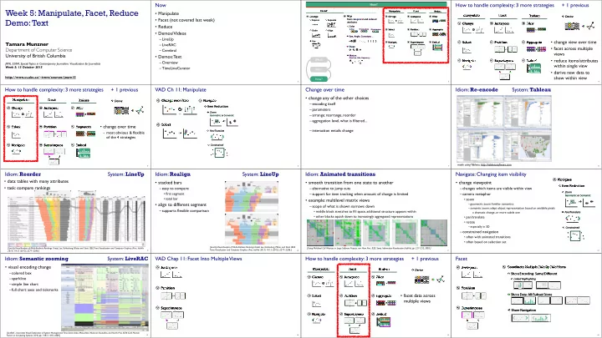This screenshot has height=338, width=602.
Task: Click the 'sparkline' sub-bullet on semantic zooming slide
Action: point(18,279)
